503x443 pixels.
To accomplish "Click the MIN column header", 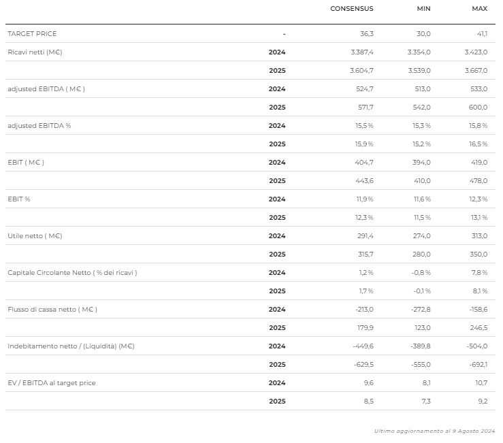I will click(x=423, y=9).
